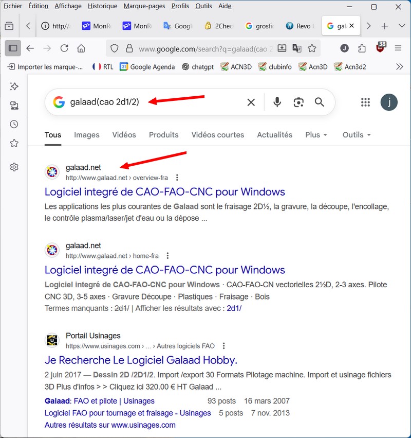Click the microphone voice search icon
411x438 pixels.
pos(277,102)
